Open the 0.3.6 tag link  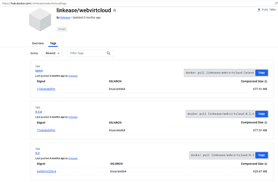[39, 112]
